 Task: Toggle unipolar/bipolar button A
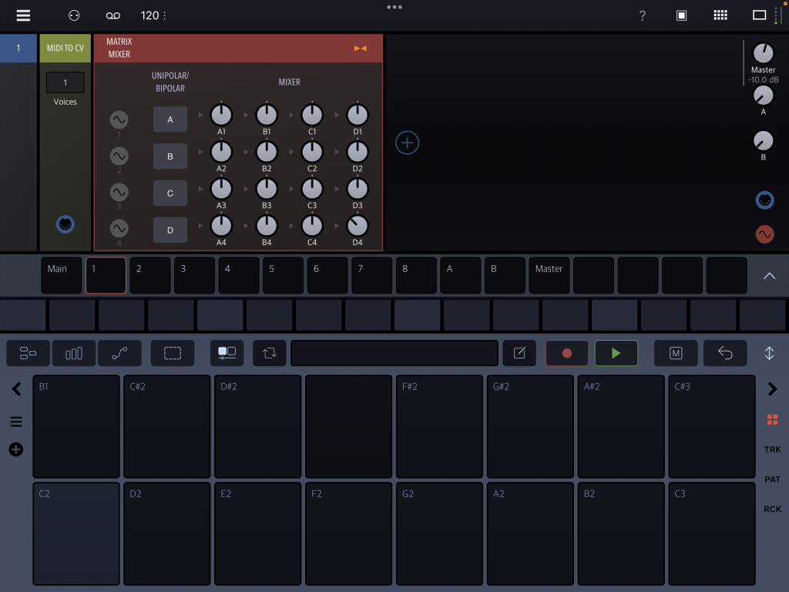170,119
